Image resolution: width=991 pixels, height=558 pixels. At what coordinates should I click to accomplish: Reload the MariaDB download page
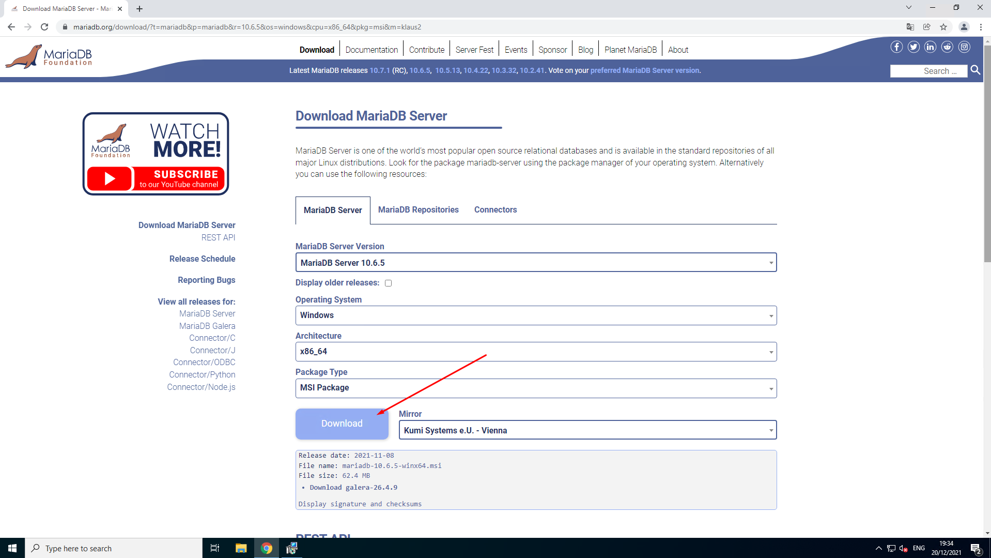(44, 27)
